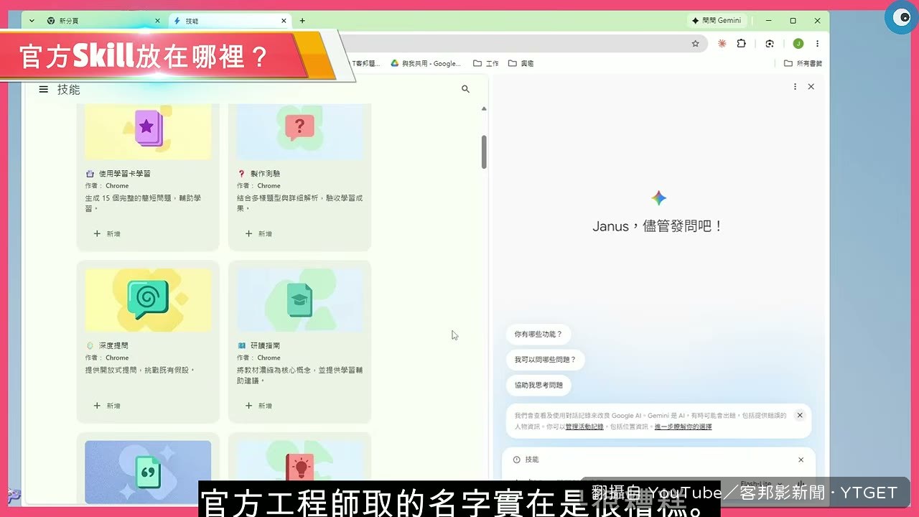Click the search icon on the 技能 page
The height and width of the screenshot is (517, 919).
click(x=465, y=89)
